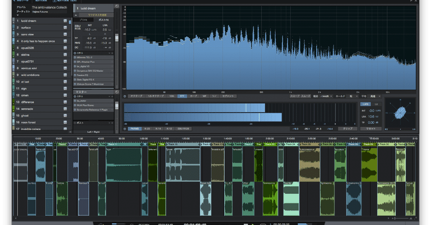Open the track options icon for lucid dream
The image size is (431, 225).
pos(65,21)
